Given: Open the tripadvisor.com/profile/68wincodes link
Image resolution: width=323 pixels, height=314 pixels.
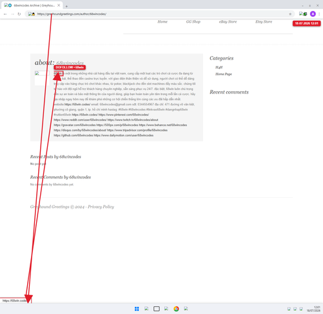Looking at the screenshot, I should [x=137, y=131].
